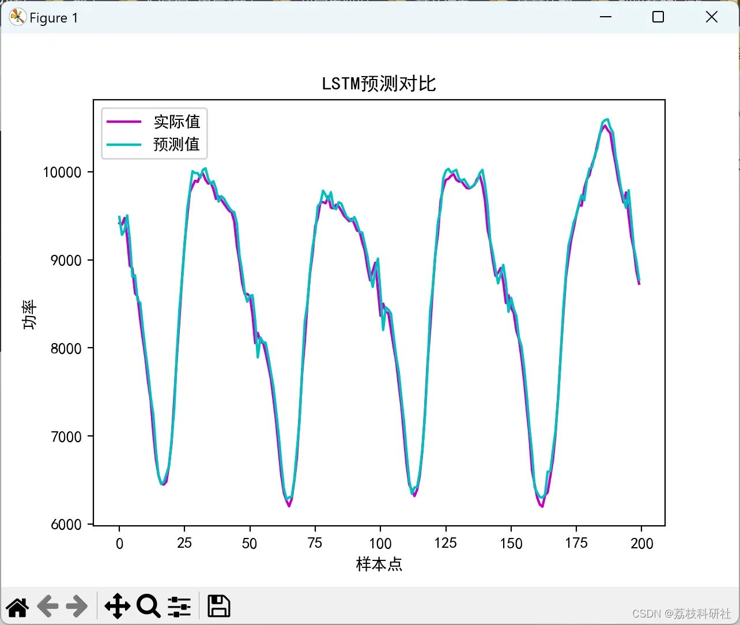Click the x-axis label 样本点

tap(379, 564)
